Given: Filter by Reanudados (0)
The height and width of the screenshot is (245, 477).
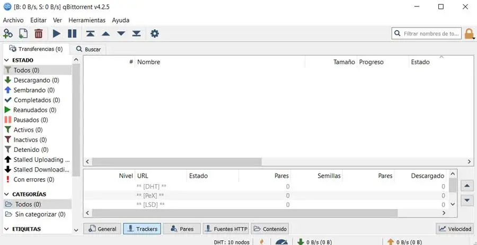Looking at the screenshot, I should (38, 110).
